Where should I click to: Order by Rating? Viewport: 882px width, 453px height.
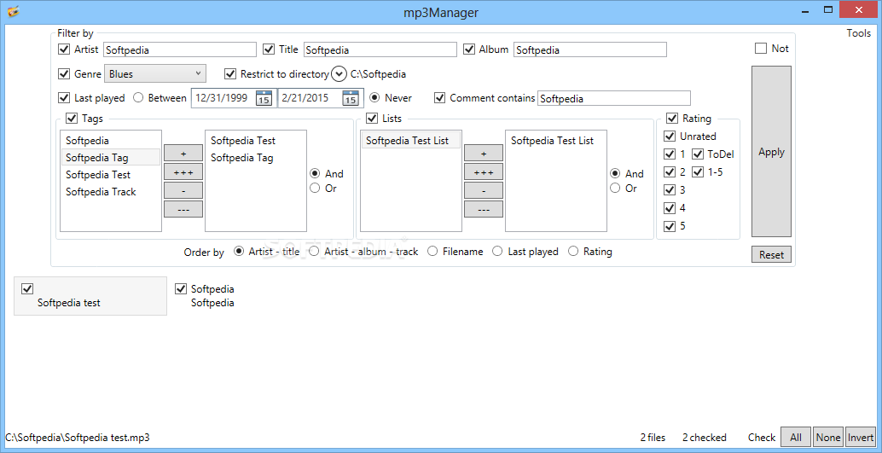pos(573,252)
